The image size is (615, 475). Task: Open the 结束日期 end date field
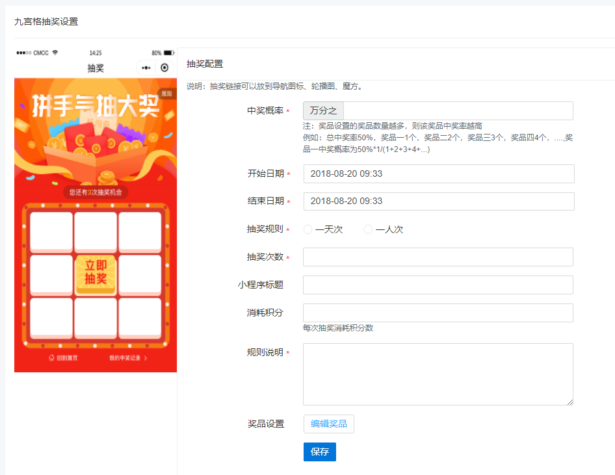(438, 201)
